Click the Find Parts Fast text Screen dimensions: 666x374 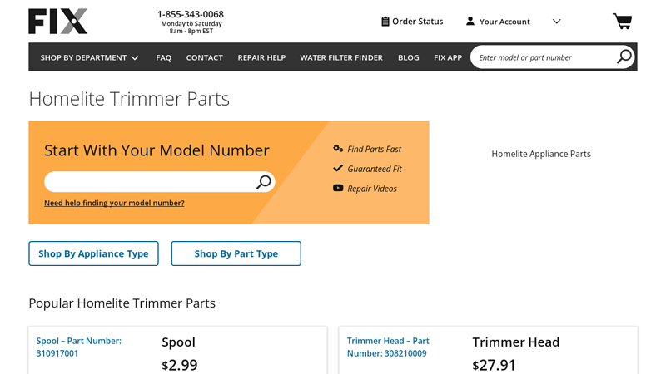click(x=374, y=150)
